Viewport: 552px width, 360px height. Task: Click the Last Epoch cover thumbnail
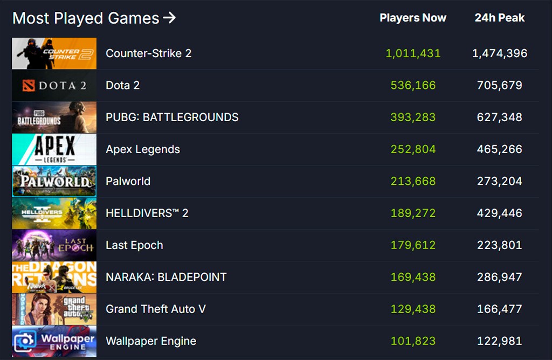tap(54, 245)
